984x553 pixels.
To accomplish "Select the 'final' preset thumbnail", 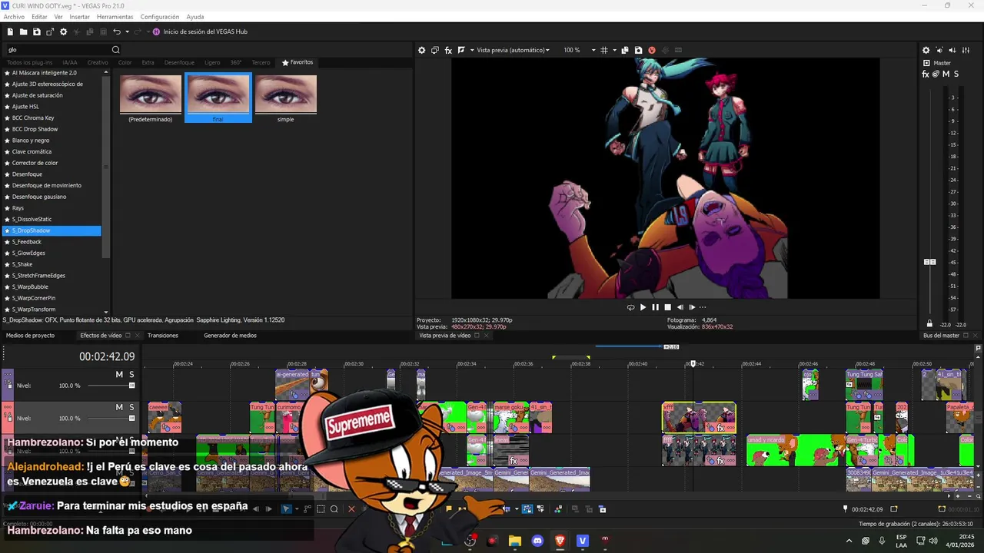I will (x=218, y=98).
